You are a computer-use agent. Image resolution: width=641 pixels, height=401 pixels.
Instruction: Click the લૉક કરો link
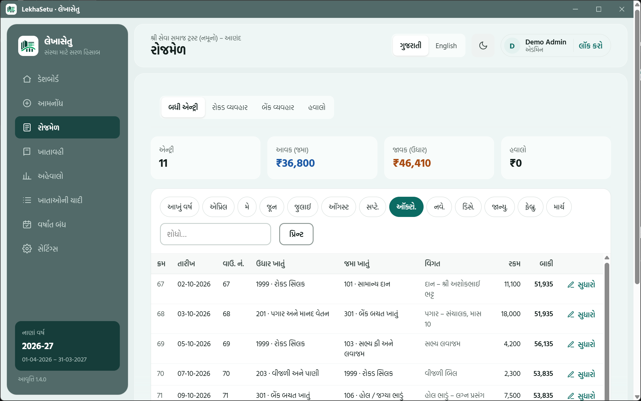pos(590,46)
